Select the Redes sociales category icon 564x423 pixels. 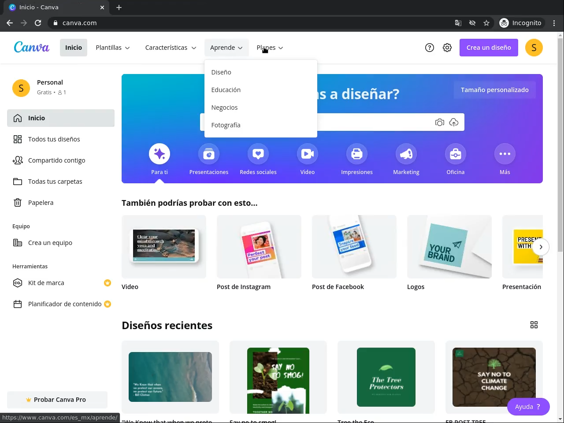coord(258,154)
